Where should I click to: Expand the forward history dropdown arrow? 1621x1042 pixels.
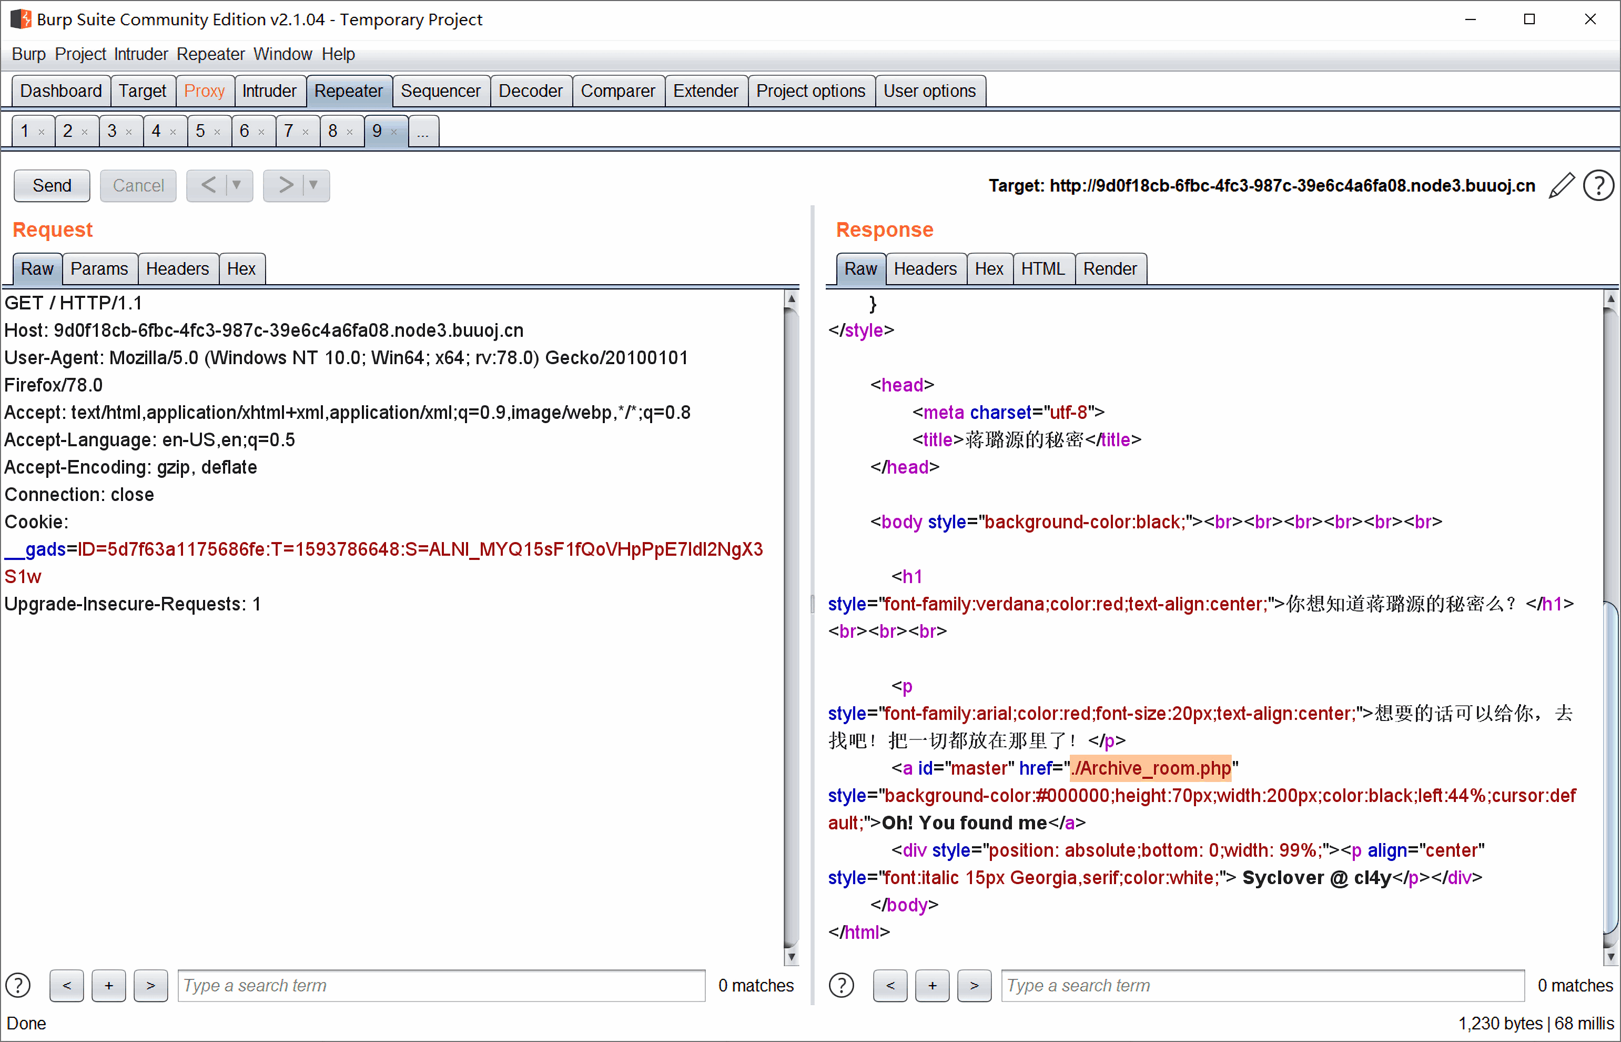[x=313, y=185]
